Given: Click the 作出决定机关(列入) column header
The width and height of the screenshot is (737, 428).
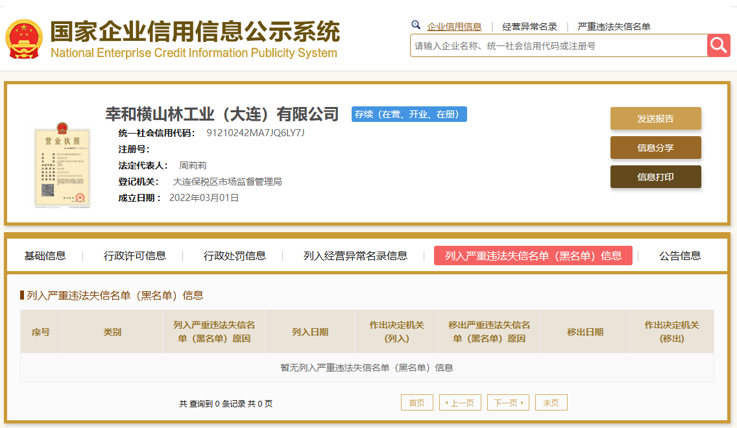Looking at the screenshot, I should (396, 331).
